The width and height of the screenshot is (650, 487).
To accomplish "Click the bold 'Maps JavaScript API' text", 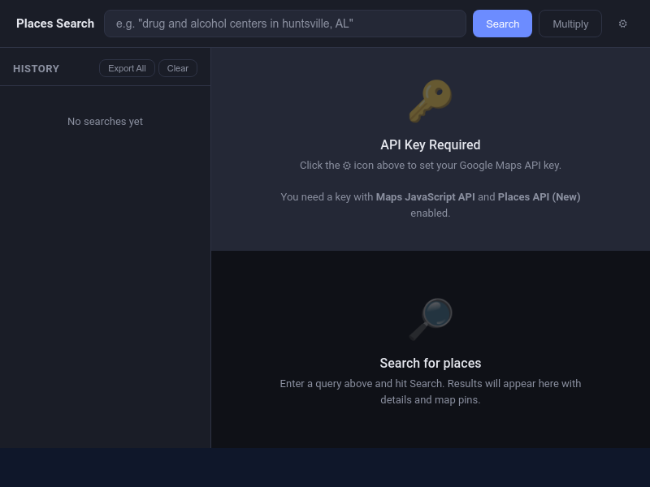I will pyautogui.click(x=424, y=196).
